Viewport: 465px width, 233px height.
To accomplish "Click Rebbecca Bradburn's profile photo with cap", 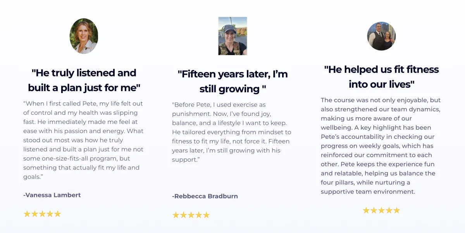I will [232, 36].
